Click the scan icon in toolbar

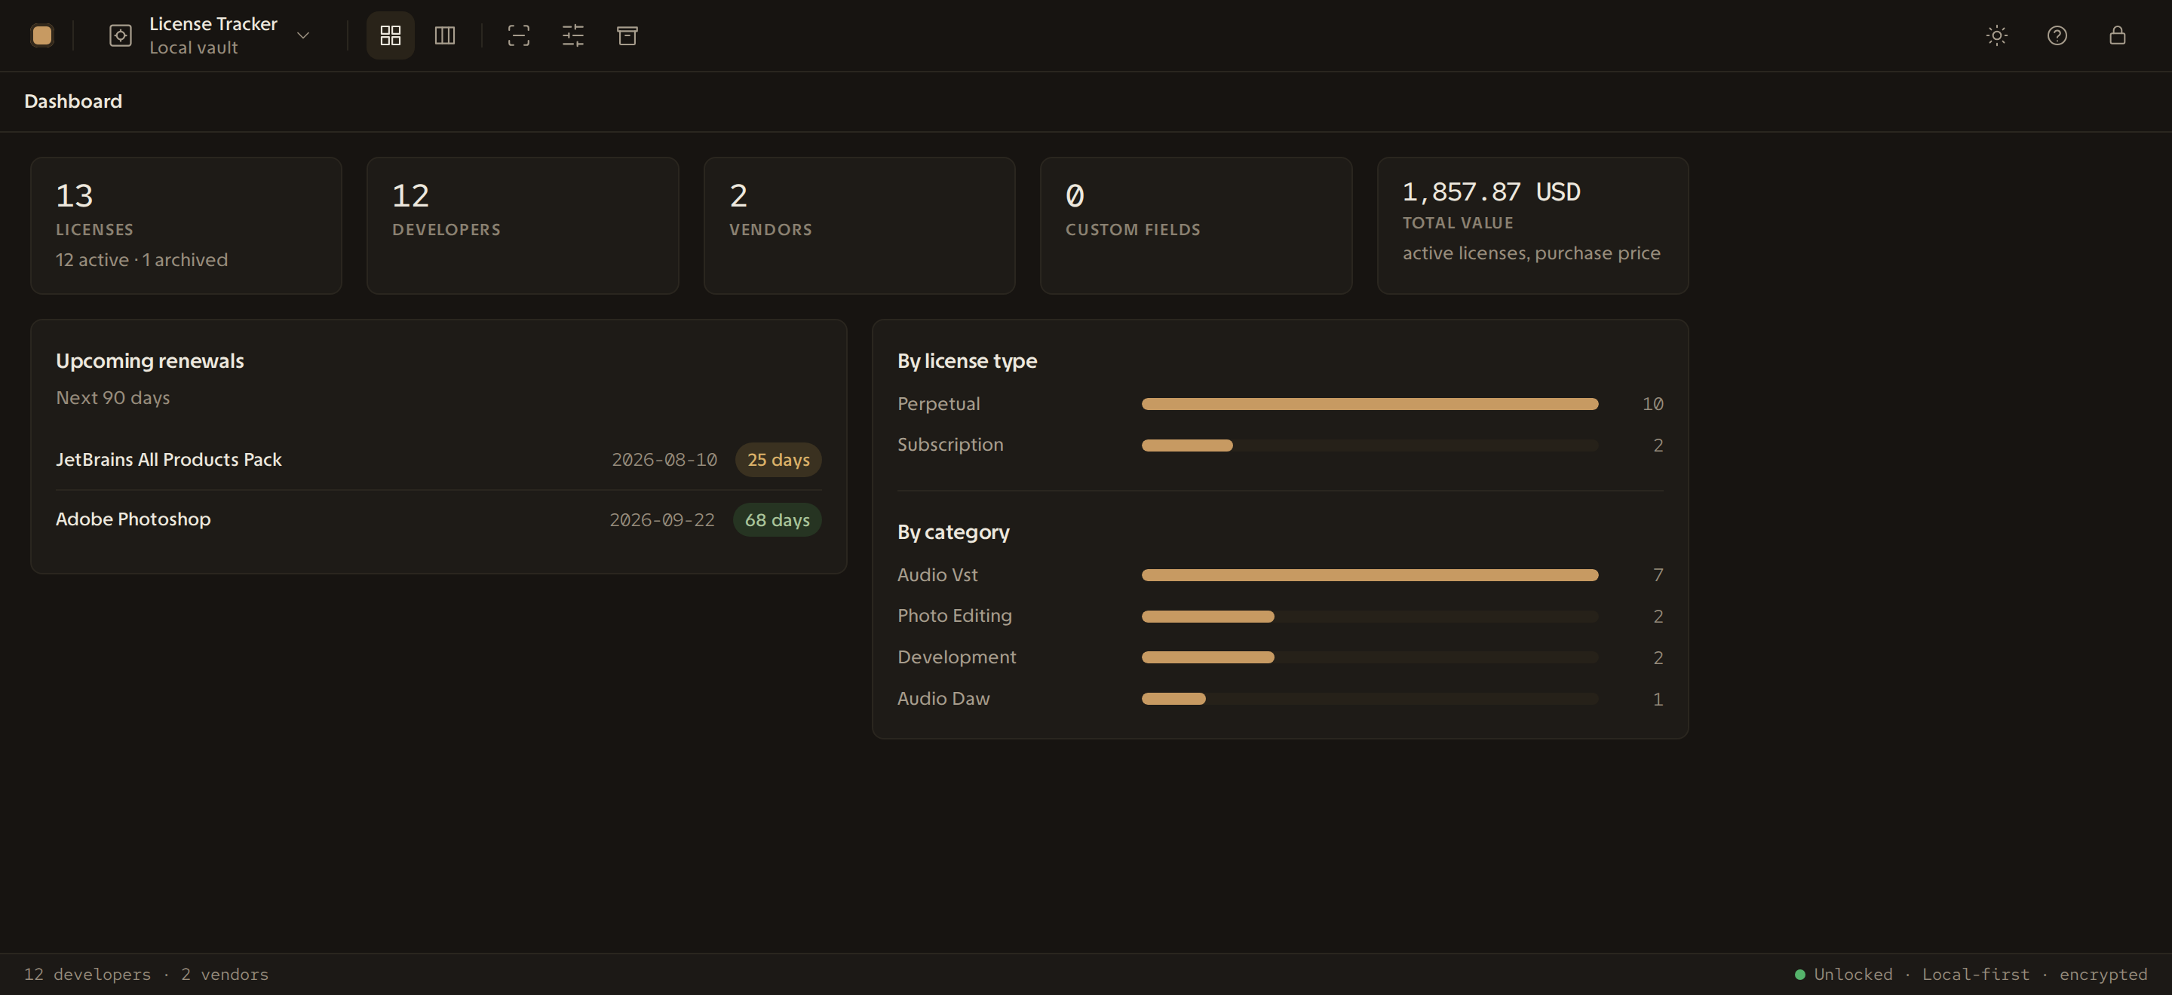pos(519,35)
